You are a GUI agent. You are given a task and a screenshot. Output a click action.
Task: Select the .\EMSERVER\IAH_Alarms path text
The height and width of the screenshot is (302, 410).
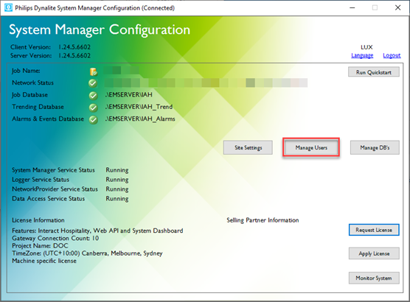[x=140, y=119]
